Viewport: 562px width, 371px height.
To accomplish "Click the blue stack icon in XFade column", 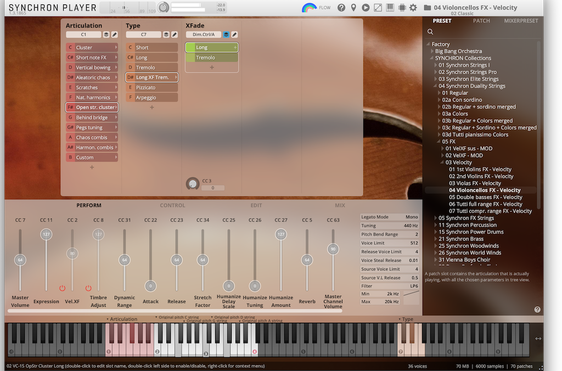I will (226, 35).
